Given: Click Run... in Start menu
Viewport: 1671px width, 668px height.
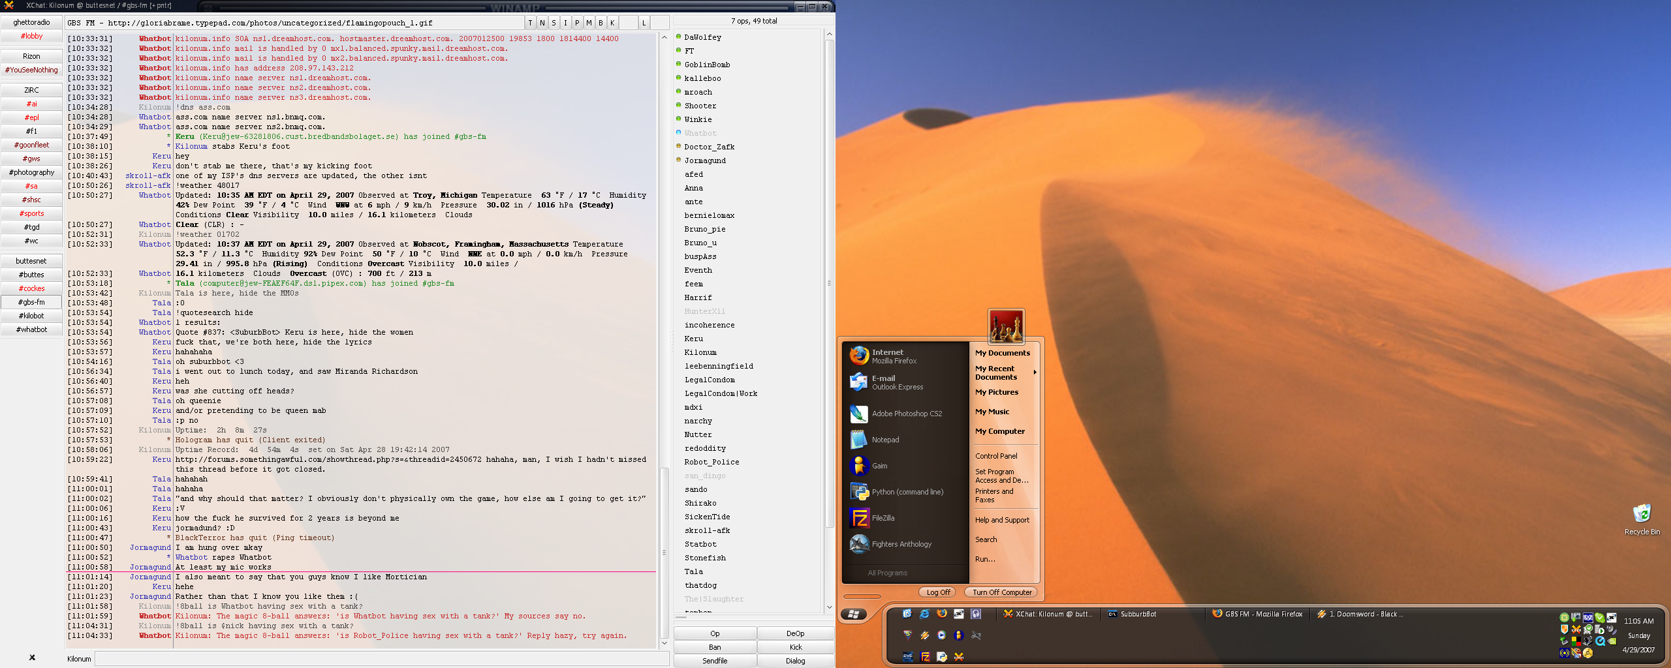Looking at the screenshot, I should point(985,559).
